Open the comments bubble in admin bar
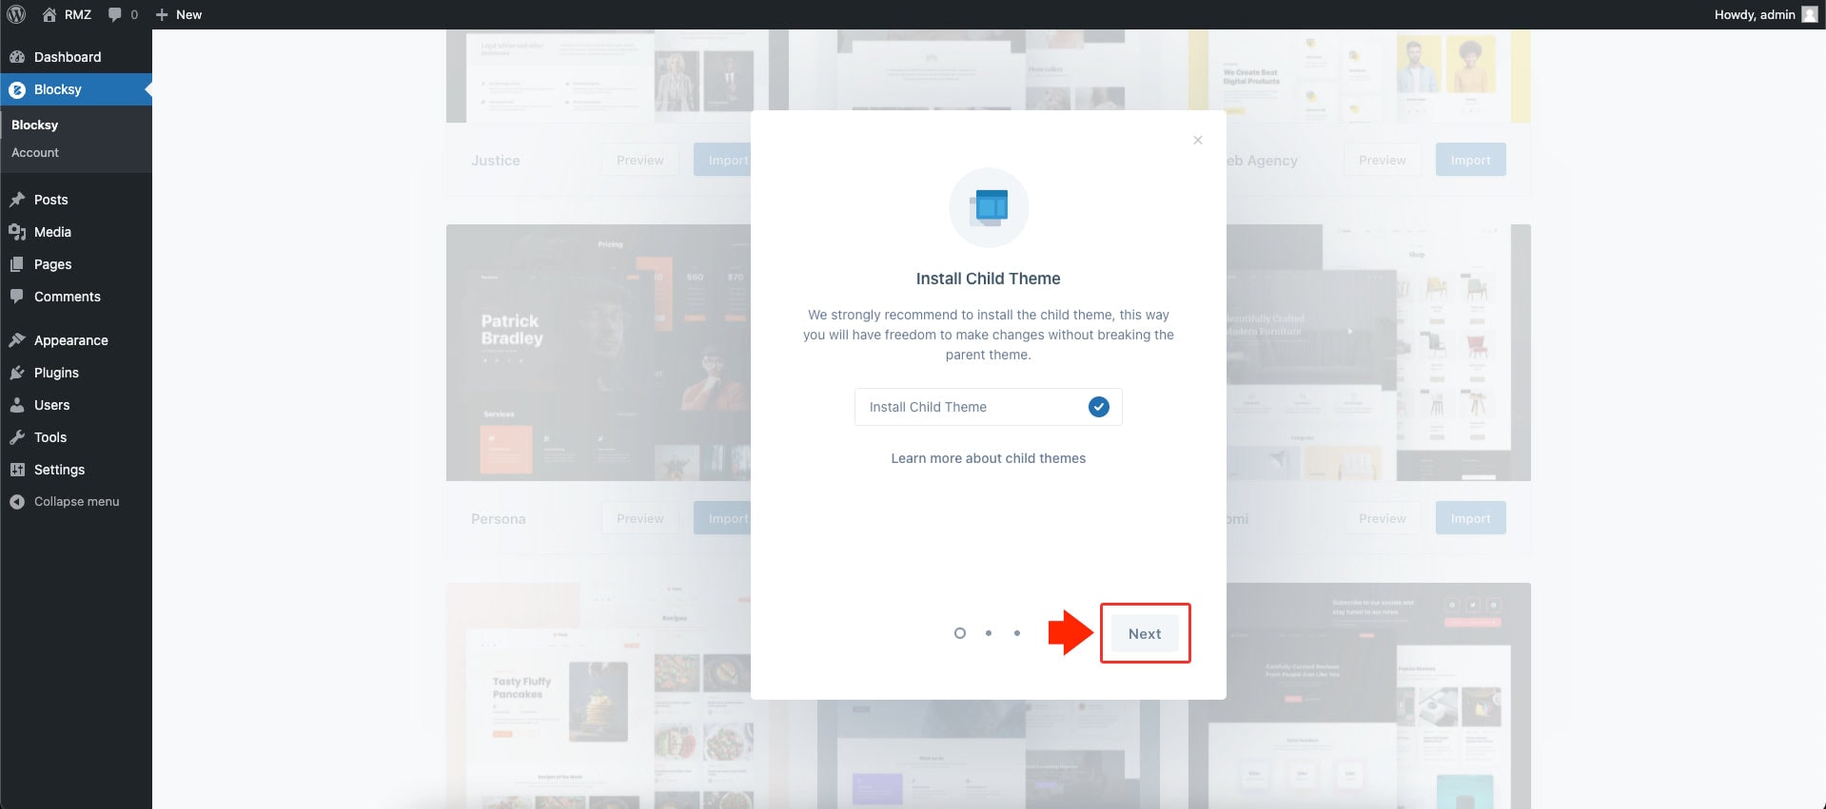 coord(123,14)
